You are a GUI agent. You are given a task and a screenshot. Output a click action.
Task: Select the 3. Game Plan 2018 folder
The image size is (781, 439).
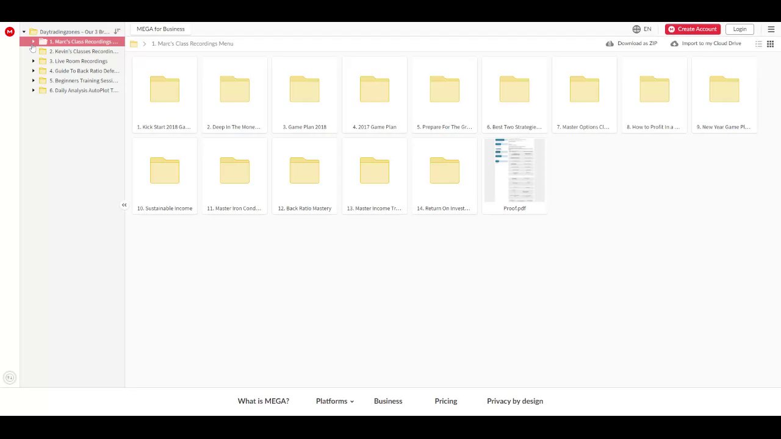(x=304, y=95)
